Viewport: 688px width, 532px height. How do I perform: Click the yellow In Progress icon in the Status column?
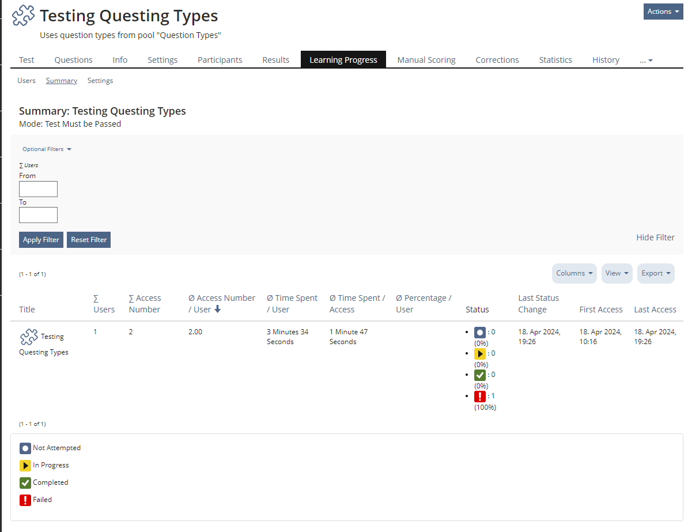pos(480,354)
